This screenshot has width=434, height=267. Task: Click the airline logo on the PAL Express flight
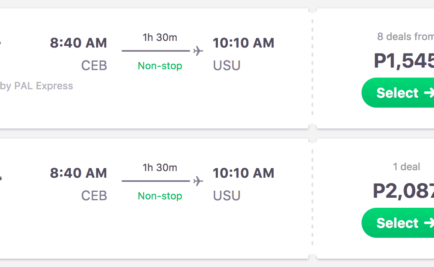click(x=0, y=42)
